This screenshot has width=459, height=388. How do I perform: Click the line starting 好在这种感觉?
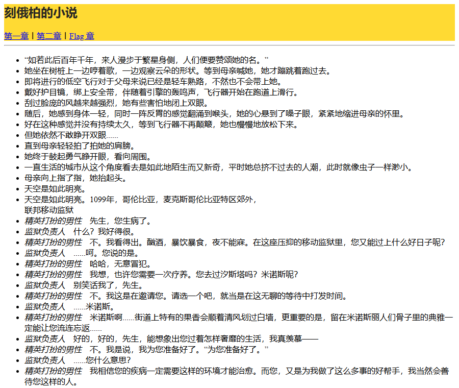pyautogui.click(x=161, y=125)
